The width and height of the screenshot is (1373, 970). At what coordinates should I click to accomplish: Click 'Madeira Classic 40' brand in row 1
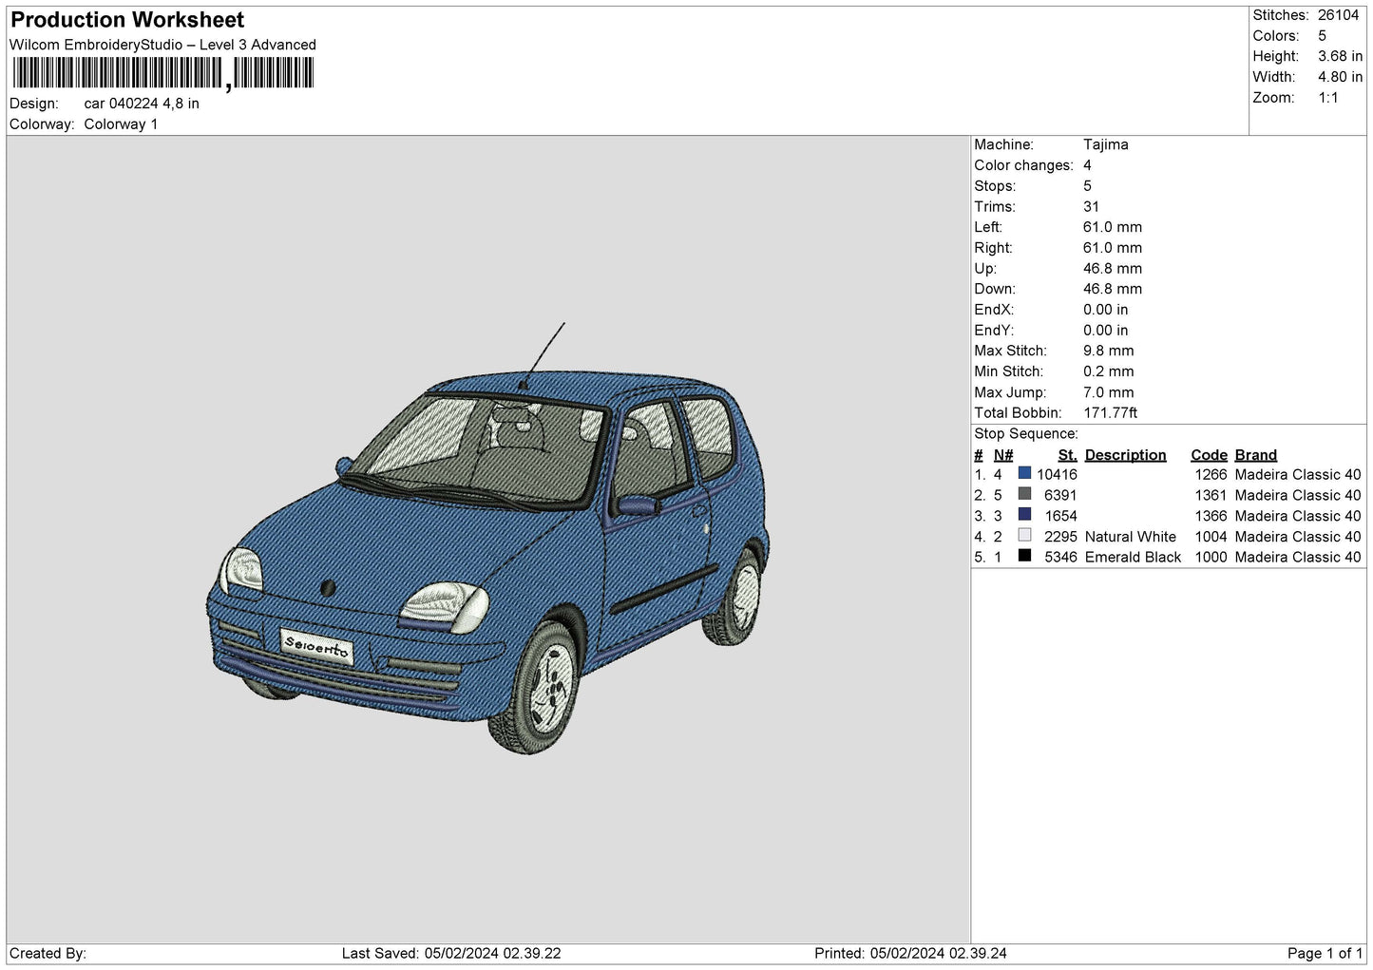pos(1298,475)
